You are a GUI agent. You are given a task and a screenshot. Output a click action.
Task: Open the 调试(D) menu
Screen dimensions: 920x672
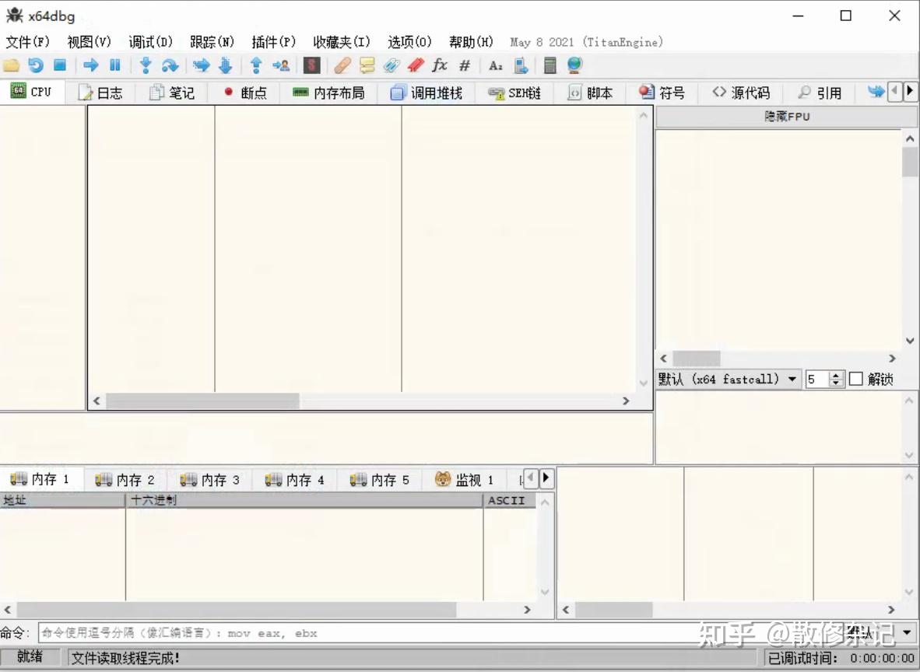pos(149,42)
